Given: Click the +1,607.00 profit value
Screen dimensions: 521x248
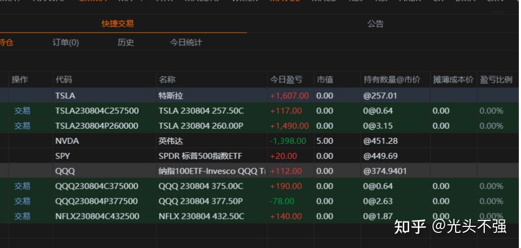Looking at the screenshot, I should click(289, 96).
